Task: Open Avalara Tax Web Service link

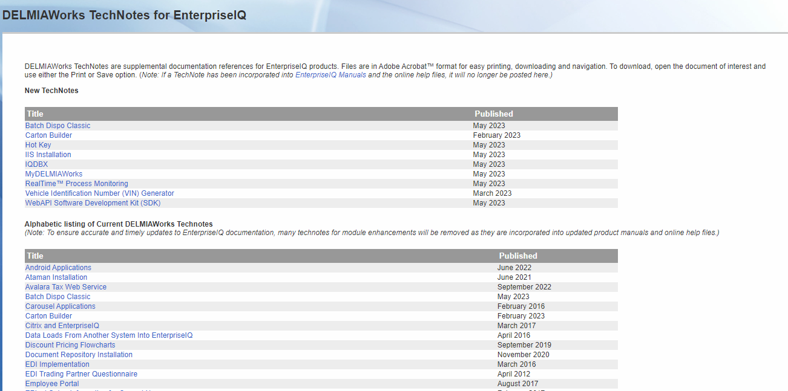Action: tap(66, 287)
